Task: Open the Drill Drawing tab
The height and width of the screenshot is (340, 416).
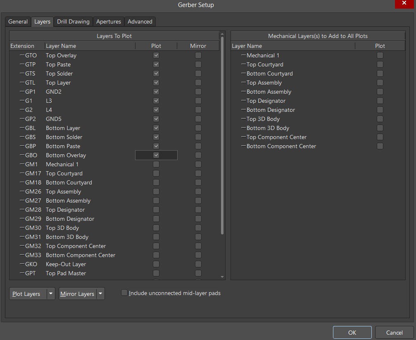Action: 73,21
